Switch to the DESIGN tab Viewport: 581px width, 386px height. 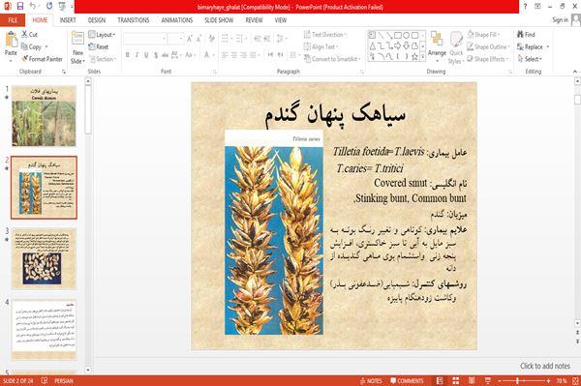[x=97, y=20]
